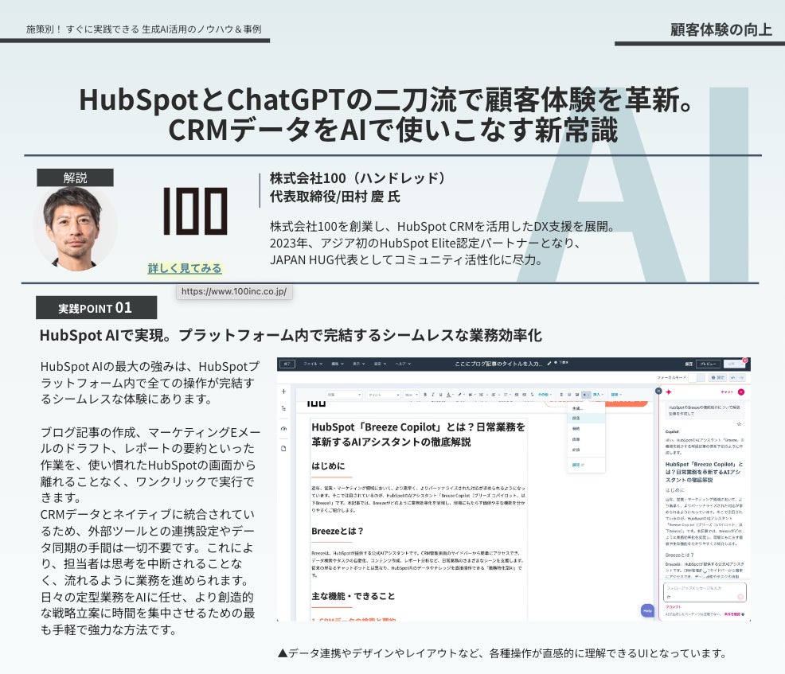The height and width of the screenshot is (674, 785).
Task: Open the 挿入 dropdown in editor toolbar
Action: click(x=598, y=395)
